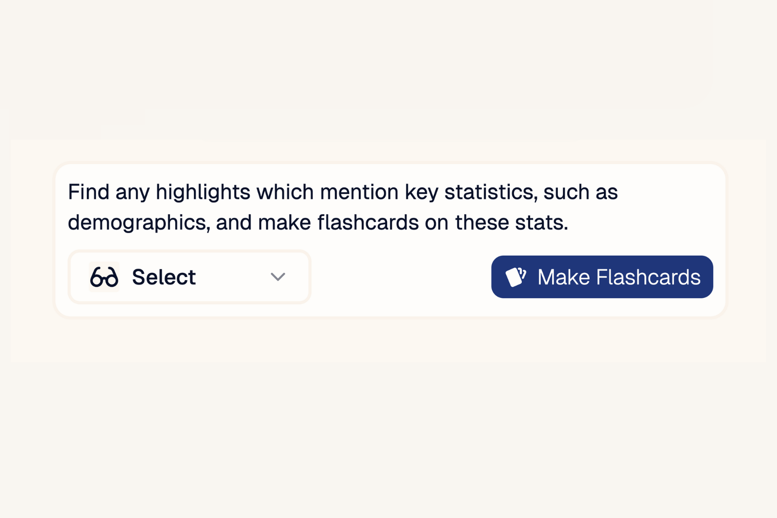This screenshot has height=518, width=777.
Task: Focus the prompt text input area
Action: click(x=343, y=207)
